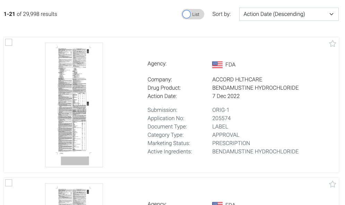Open the second result's document thumbnail
This screenshot has height=205, width=345.
(74, 194)
